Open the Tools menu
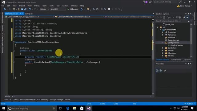The height and width of the screenshot is (111, 197). [x=51, y=6]
